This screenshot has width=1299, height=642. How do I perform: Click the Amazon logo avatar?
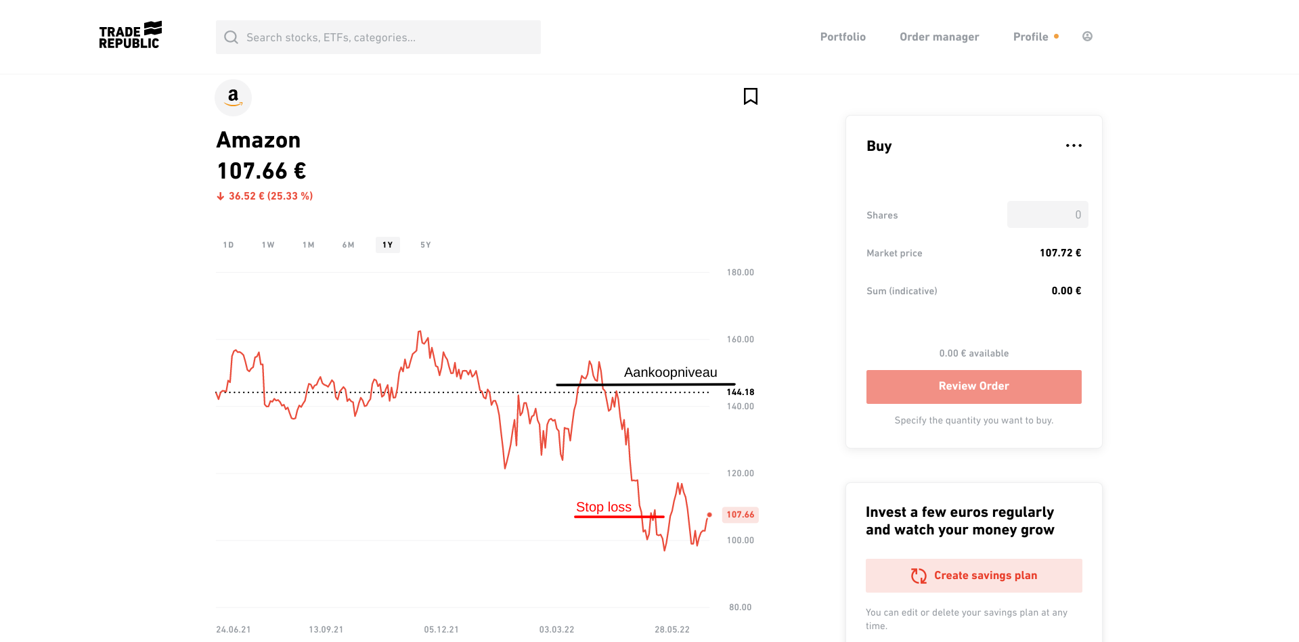coord(233,97)
